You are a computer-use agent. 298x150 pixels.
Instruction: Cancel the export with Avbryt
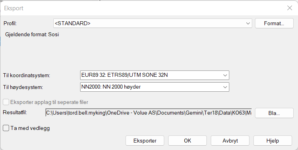[230, 141]
